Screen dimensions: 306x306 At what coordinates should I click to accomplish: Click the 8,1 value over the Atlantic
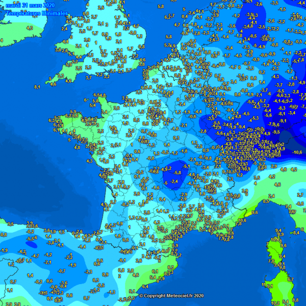tap(37, 87)
